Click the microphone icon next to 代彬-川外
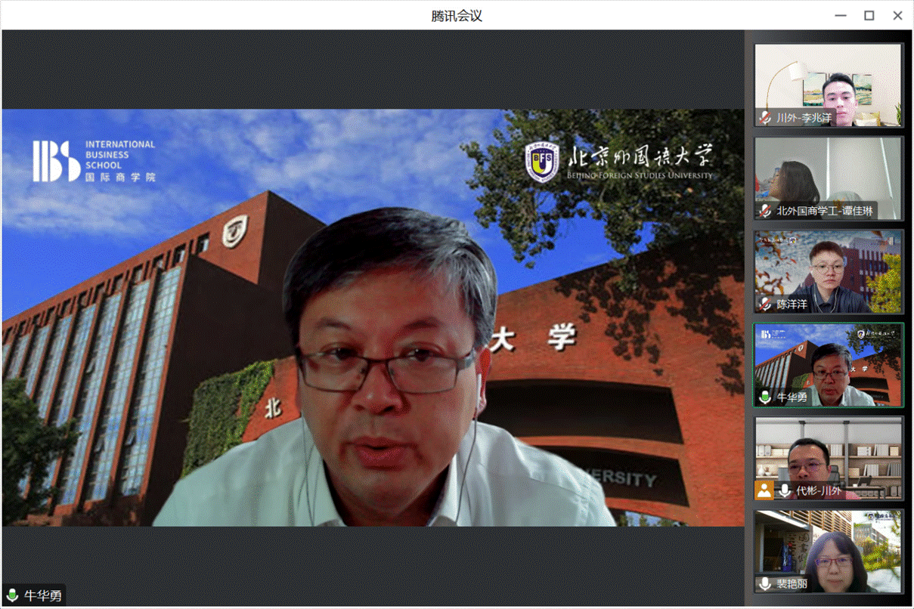The width and height of the screenshot is (914, 609). coord(785,490)
